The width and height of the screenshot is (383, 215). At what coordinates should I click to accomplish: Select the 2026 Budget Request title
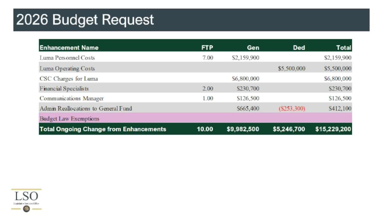tap(85, 20)
